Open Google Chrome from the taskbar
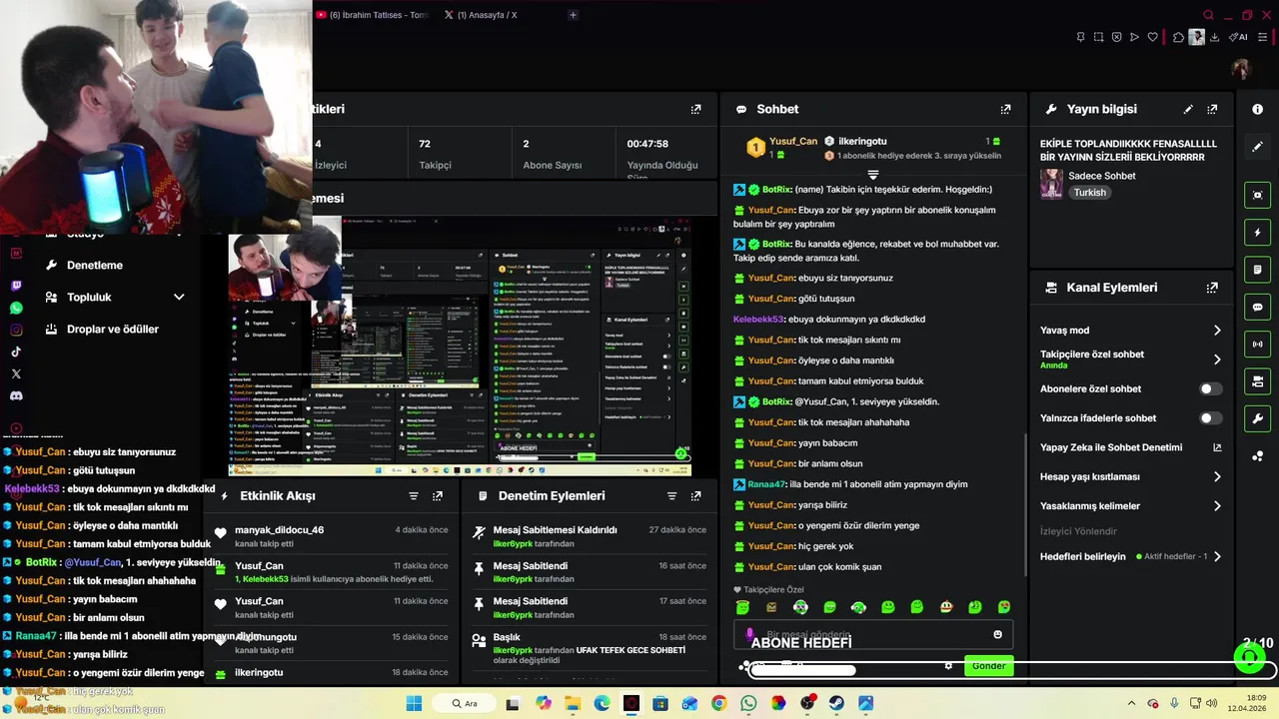This screenshot has width=1279, height=719. click(x=718, y=703)
